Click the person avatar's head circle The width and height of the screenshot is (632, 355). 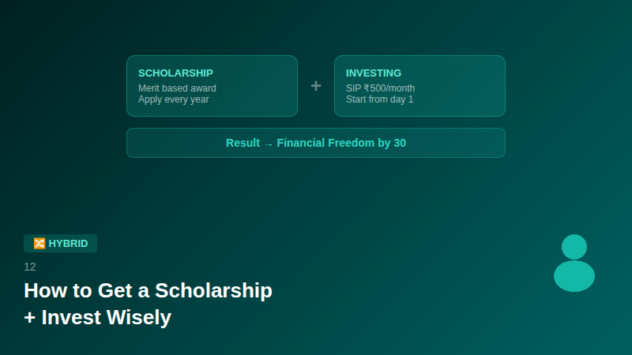click(574, 247)
